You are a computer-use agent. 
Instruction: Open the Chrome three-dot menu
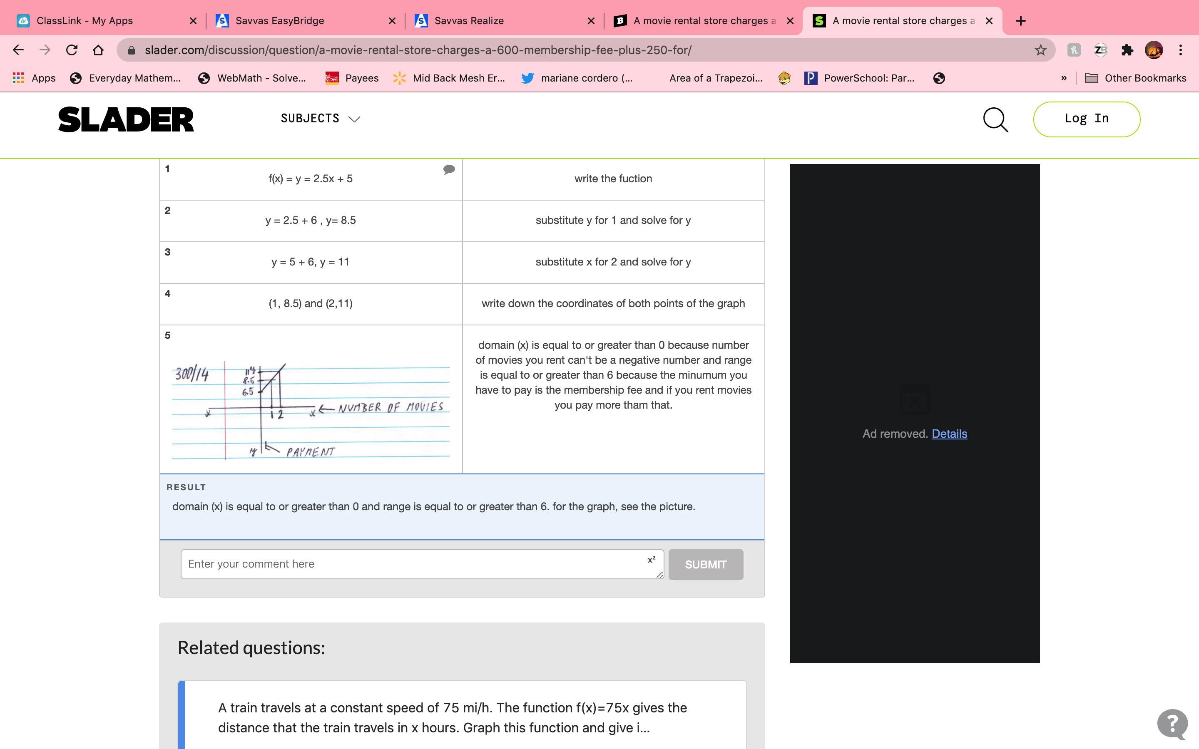pos(1181,50)
